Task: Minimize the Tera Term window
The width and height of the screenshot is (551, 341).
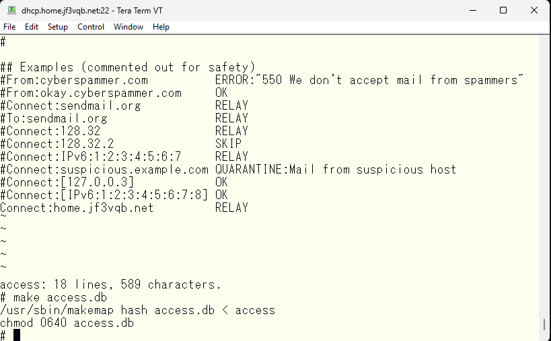Action: tap(473, 11)
